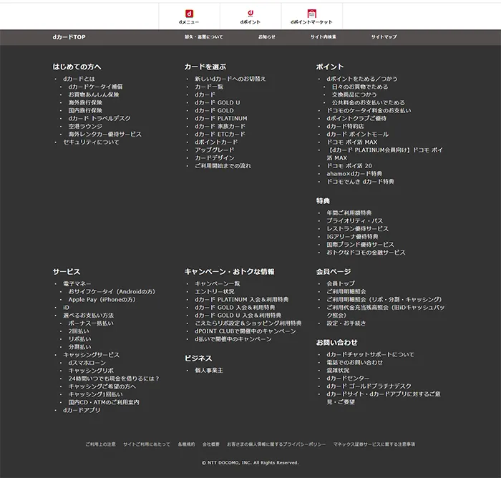Open the dポイントカード link
This screenshot has height=478, width=501.
tap(216, 142)
